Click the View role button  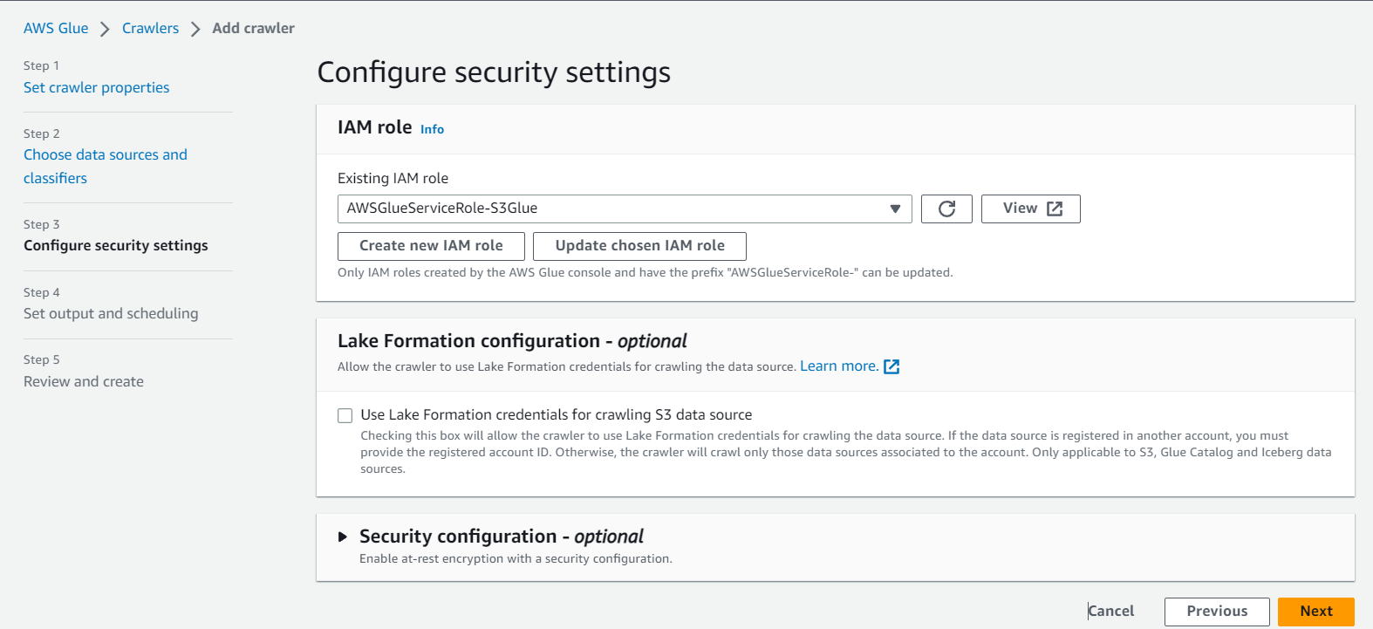(1031, 209)
